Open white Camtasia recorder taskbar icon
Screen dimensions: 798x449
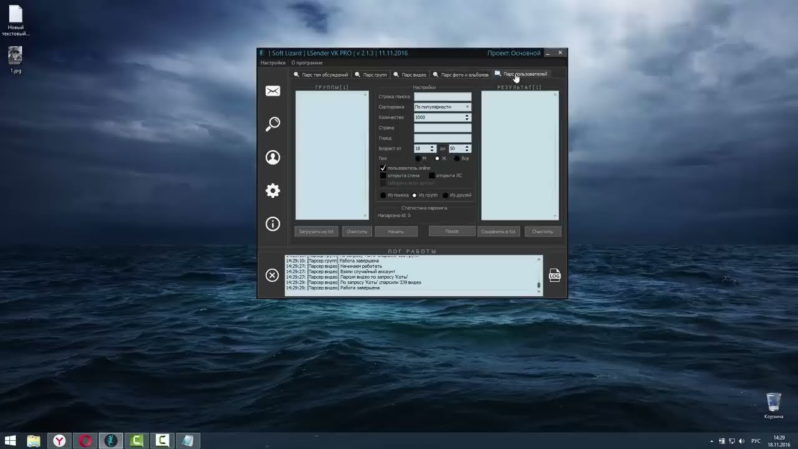(x=162, y=440)
